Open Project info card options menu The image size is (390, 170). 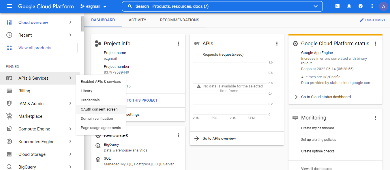pyautogui.click(x=178, y=44)
